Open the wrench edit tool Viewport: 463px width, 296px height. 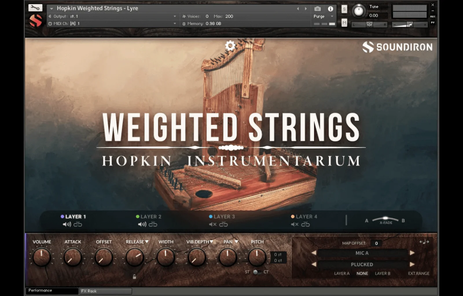pos(35,8)
